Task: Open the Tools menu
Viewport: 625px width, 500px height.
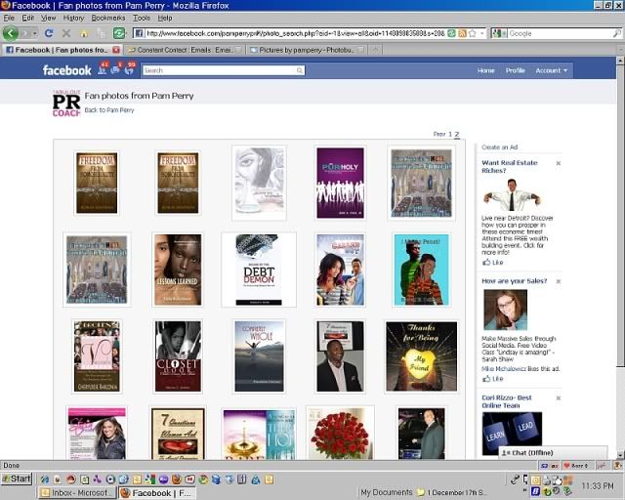Action: coord(142,18)
